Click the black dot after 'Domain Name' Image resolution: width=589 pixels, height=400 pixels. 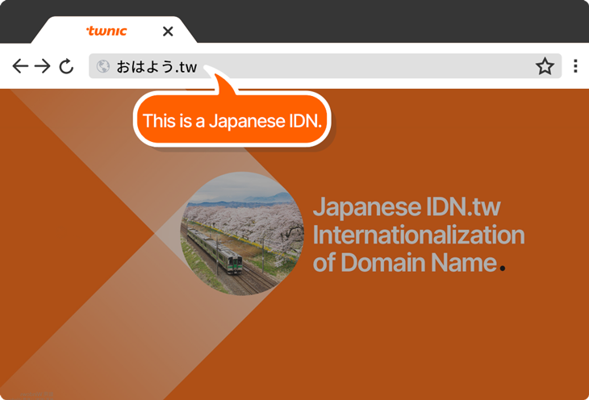pyautogui.click(x=503, y=268)
